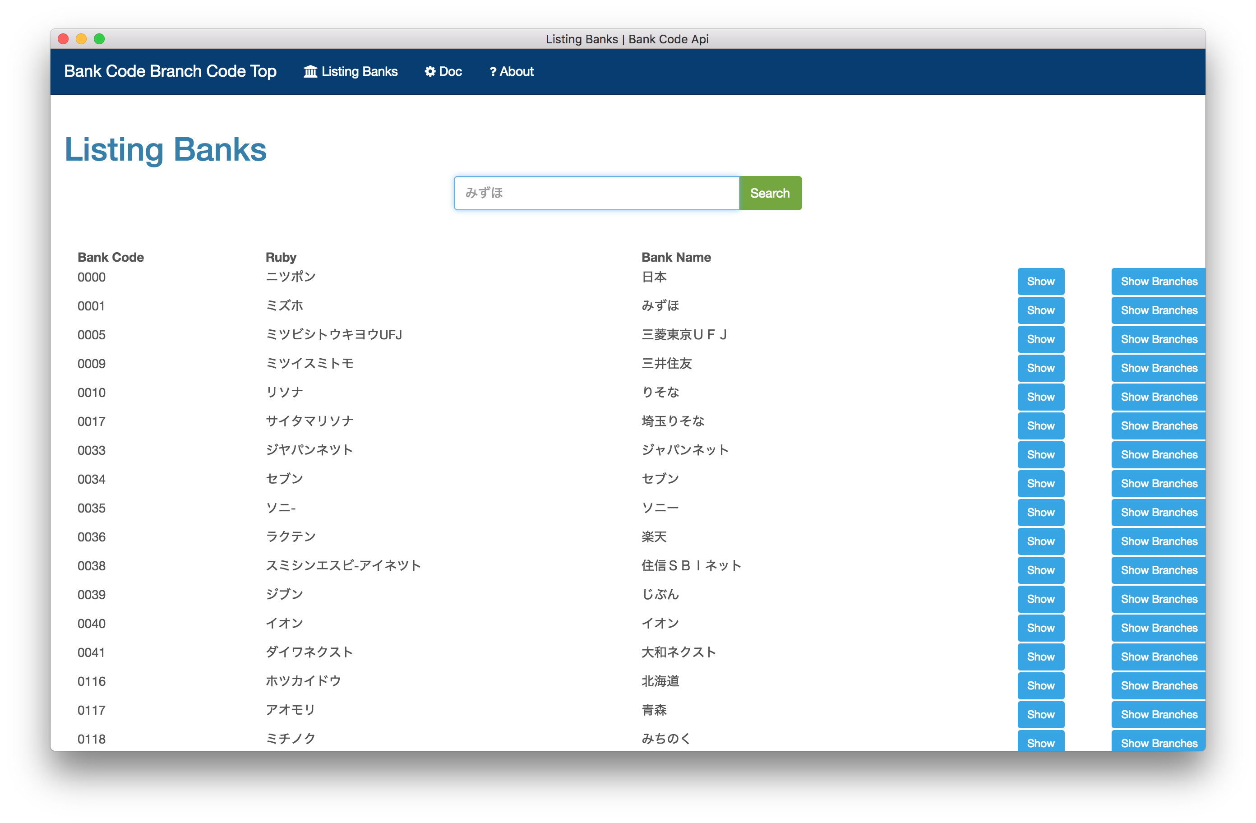The image size is (1256, 823).
Task: Select the ruby text スミシンエスビ-アイネツト
Action: tap(343, 566)
